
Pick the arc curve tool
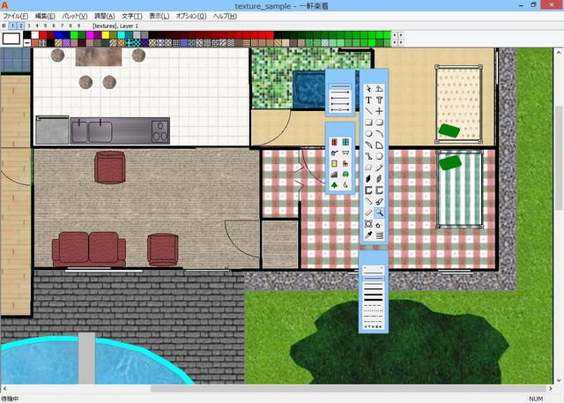pyautogui.click(x=379, y=134)
